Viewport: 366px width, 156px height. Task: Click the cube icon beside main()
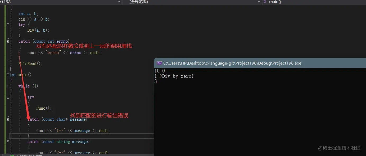tap(265, 2)
